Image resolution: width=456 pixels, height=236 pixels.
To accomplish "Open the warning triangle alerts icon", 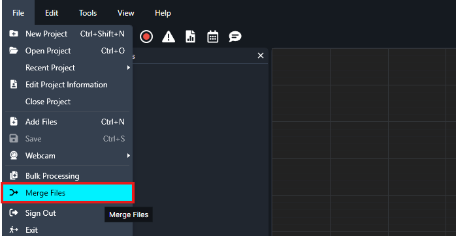I will (169, 37).
